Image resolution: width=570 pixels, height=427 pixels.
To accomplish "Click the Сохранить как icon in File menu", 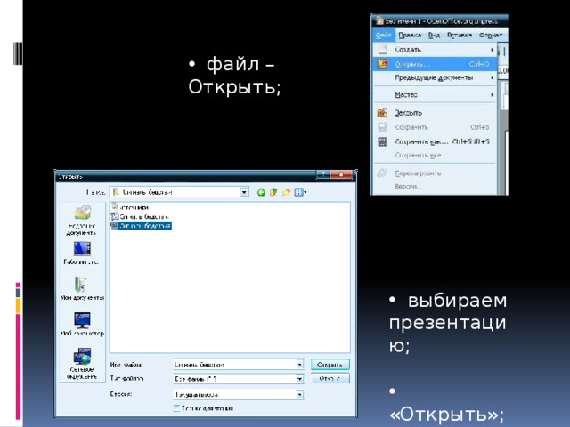I will (382, 141).
